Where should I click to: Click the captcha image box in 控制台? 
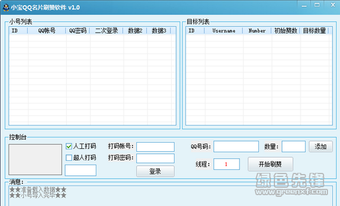click(x=35, y=159)
